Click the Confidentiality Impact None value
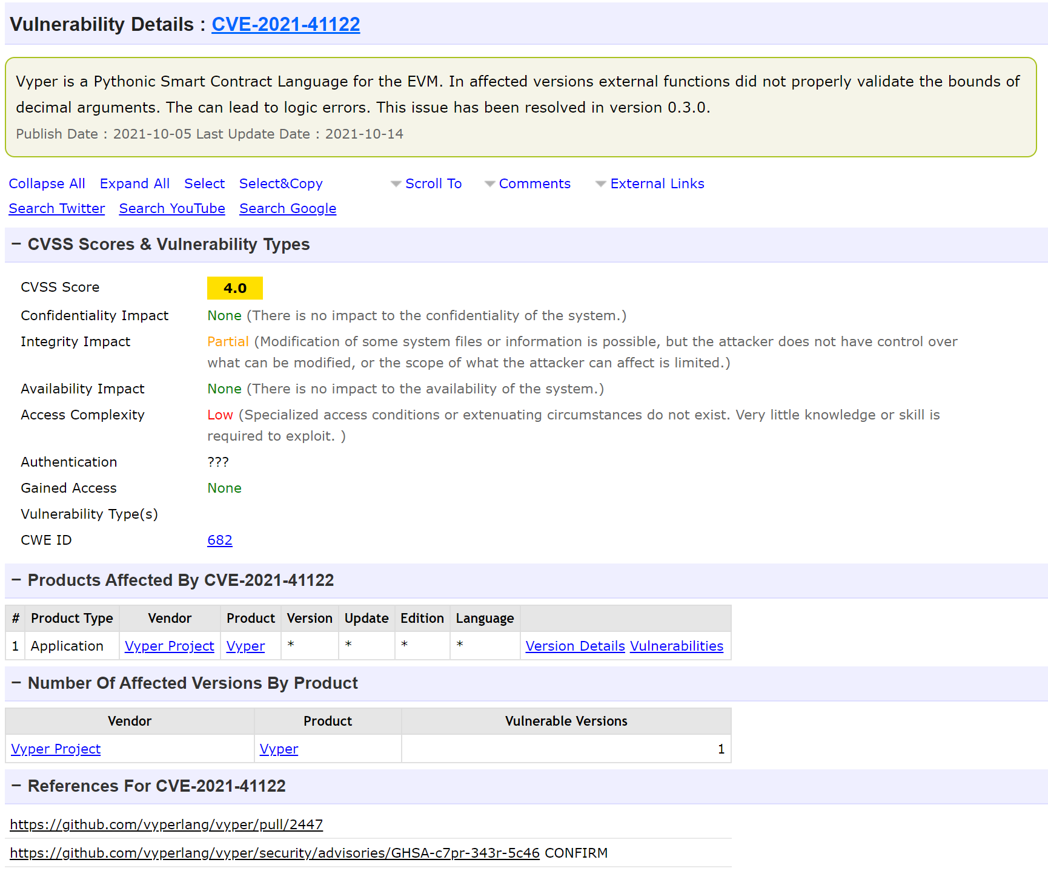 pyautogui.click(x=224, y=315)
